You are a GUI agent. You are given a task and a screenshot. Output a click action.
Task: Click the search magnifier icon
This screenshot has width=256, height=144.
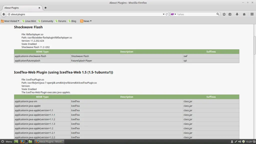pyautogui.click(x=218, y=14)
